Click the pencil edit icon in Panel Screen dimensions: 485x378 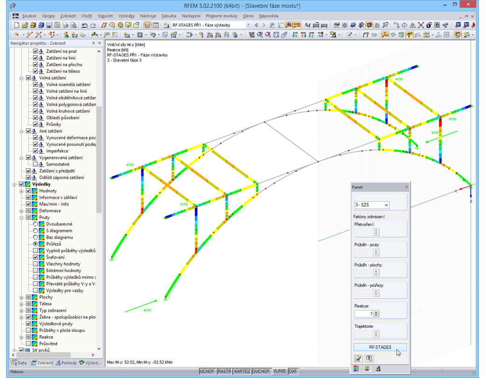[358, 358]
